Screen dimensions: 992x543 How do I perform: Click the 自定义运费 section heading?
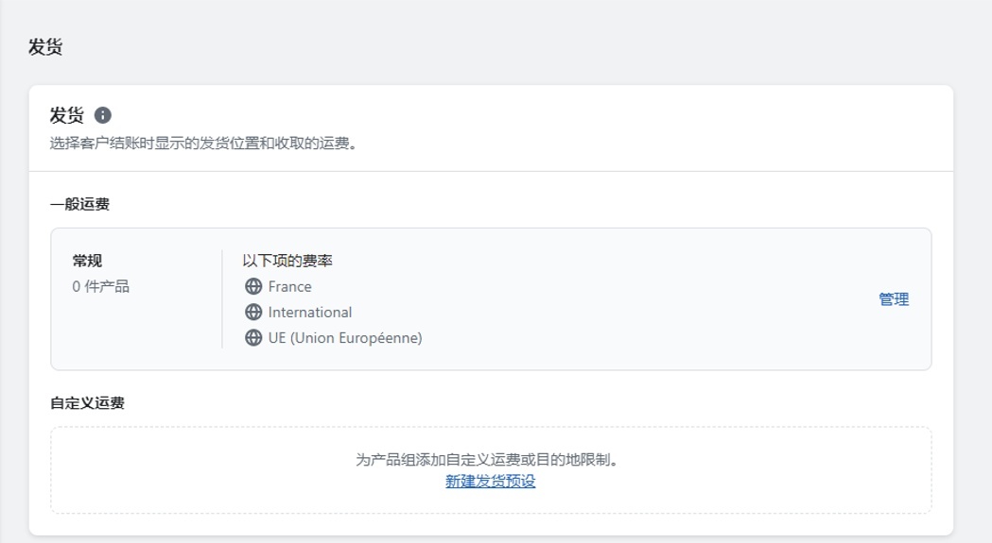87,403
